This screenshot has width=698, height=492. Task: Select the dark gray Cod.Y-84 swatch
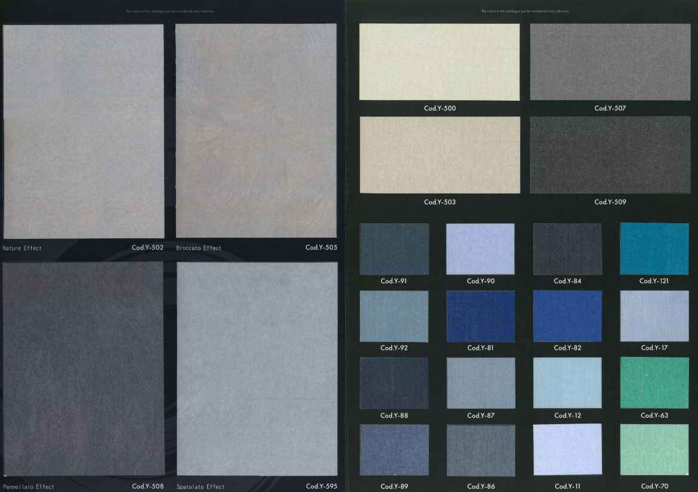(x=567, y=249)
